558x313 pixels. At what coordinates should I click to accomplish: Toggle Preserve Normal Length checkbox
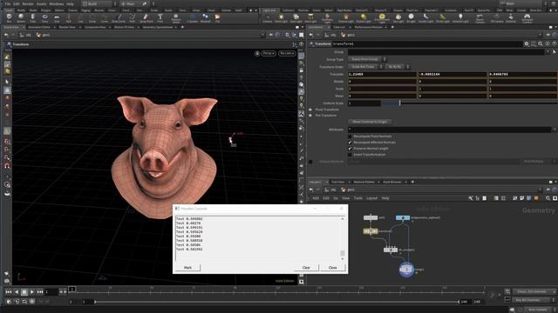(350, 149)
